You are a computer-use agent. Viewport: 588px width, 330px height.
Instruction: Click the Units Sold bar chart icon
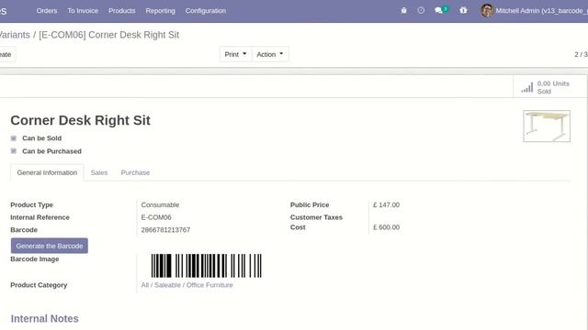click(526, 88)
